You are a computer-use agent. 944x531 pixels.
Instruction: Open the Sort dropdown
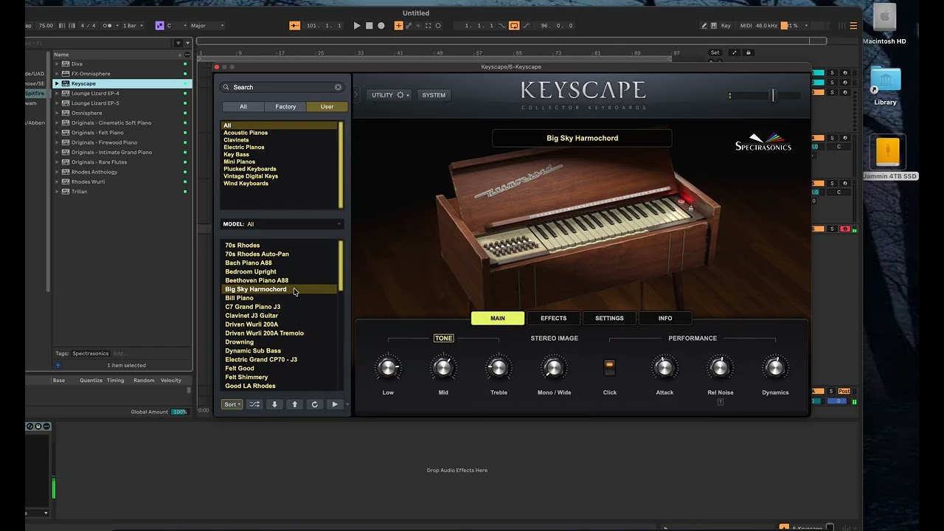click(232, 404)
